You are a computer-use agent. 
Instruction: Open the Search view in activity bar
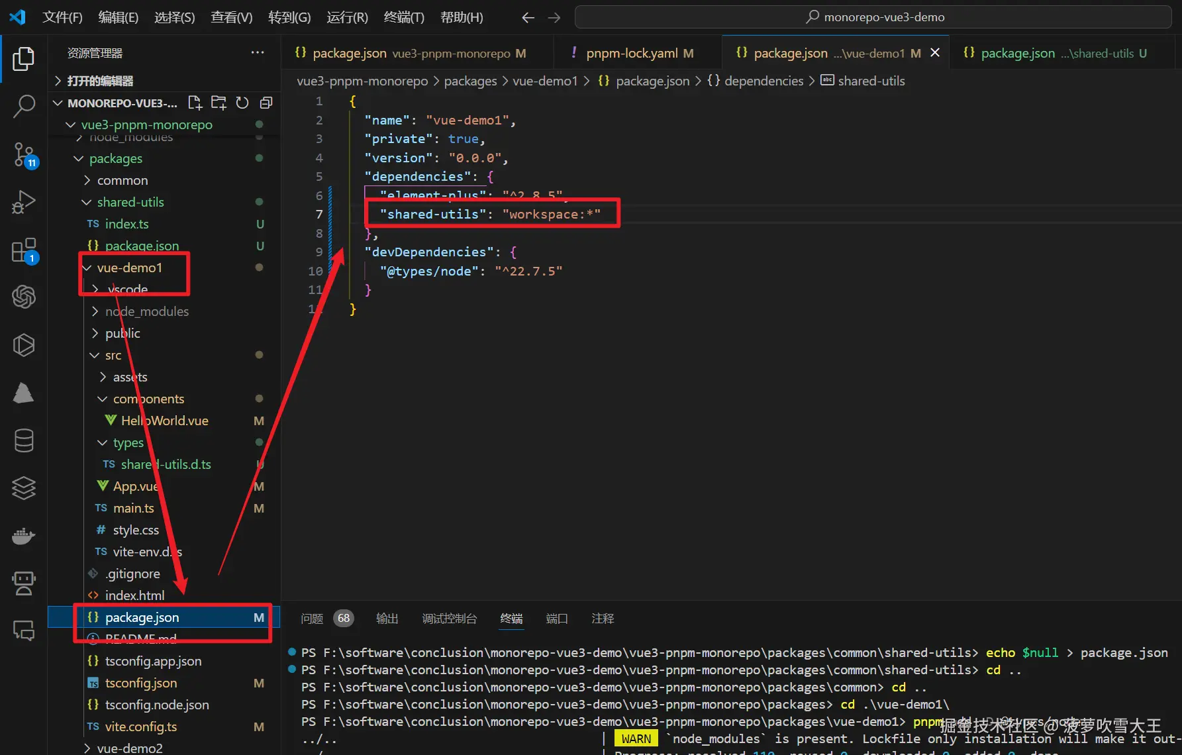[x=24, y=106]
